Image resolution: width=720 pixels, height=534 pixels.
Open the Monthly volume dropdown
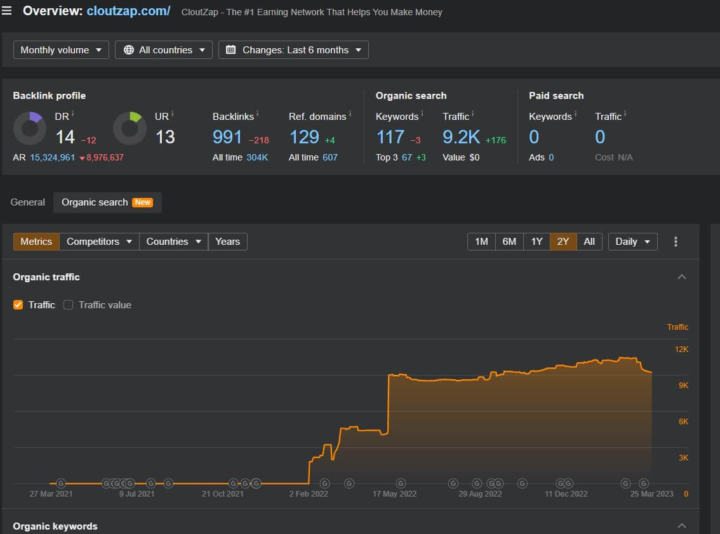pyautogui.click(x=61, y=50)
